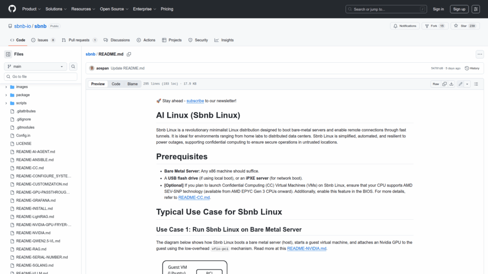Click the Sign up button
The image size is (488, 274).
tap(459, 10)
